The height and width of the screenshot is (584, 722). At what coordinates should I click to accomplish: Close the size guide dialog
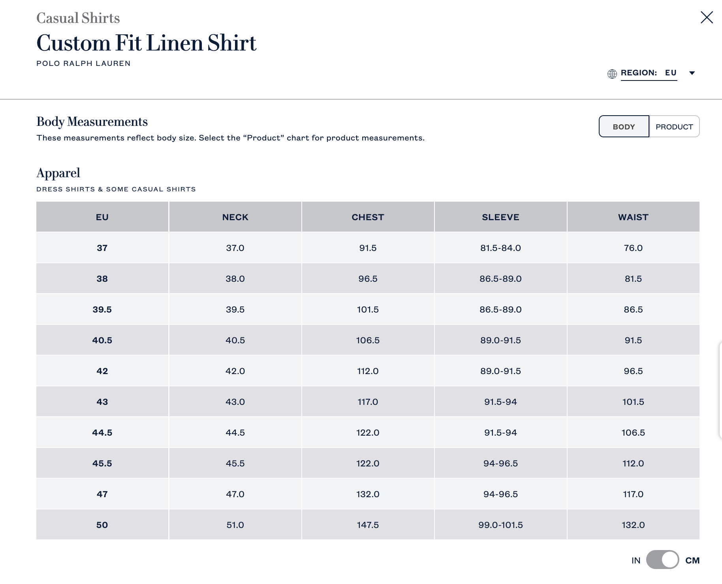(707, 17)
